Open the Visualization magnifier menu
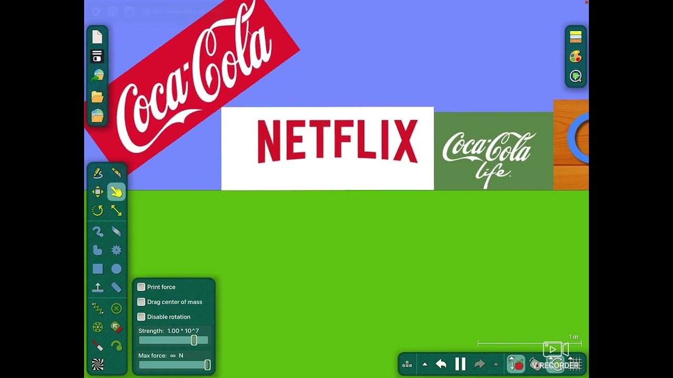The height and width of the screenshot is (378, 673). pyautogui.click(x=576, y=77)
